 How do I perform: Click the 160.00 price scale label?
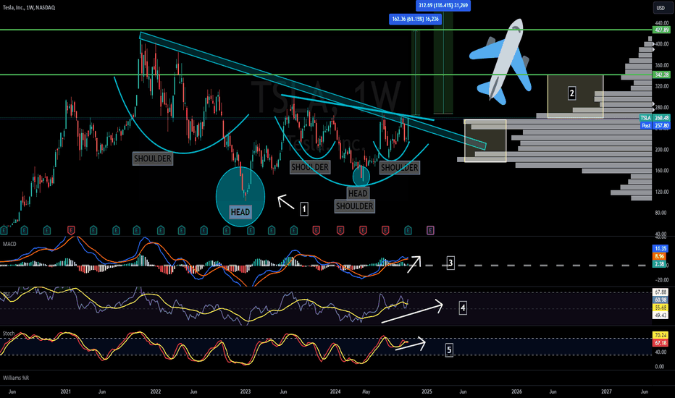coord(662,171)
